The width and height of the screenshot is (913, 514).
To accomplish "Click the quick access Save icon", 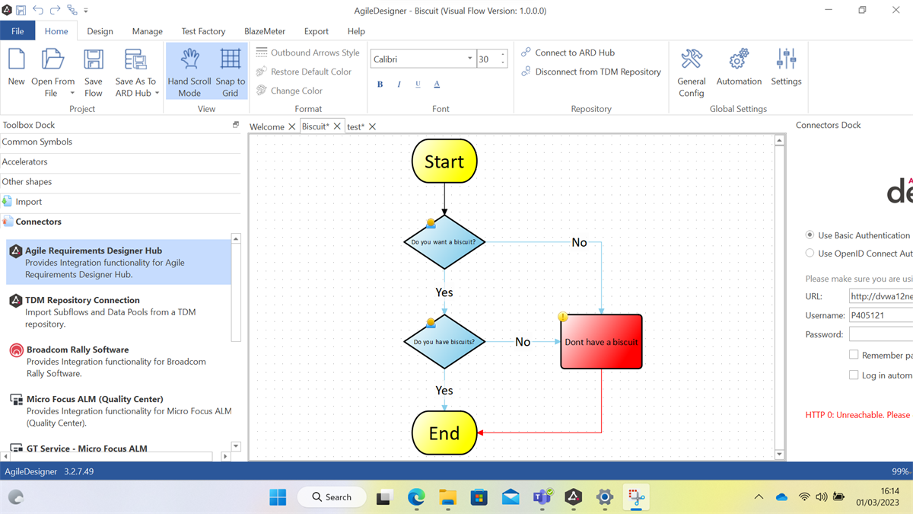I will [21, 10].
